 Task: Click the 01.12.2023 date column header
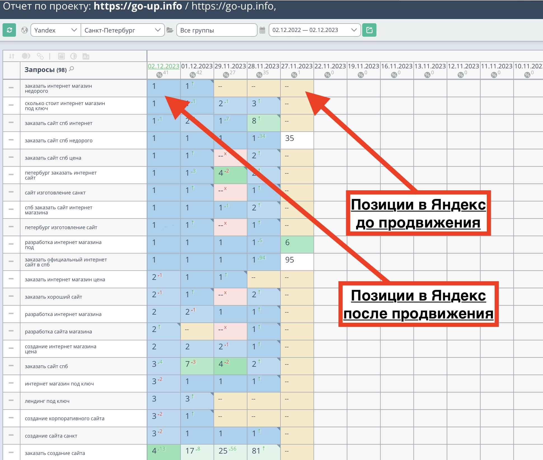(197, 66)
